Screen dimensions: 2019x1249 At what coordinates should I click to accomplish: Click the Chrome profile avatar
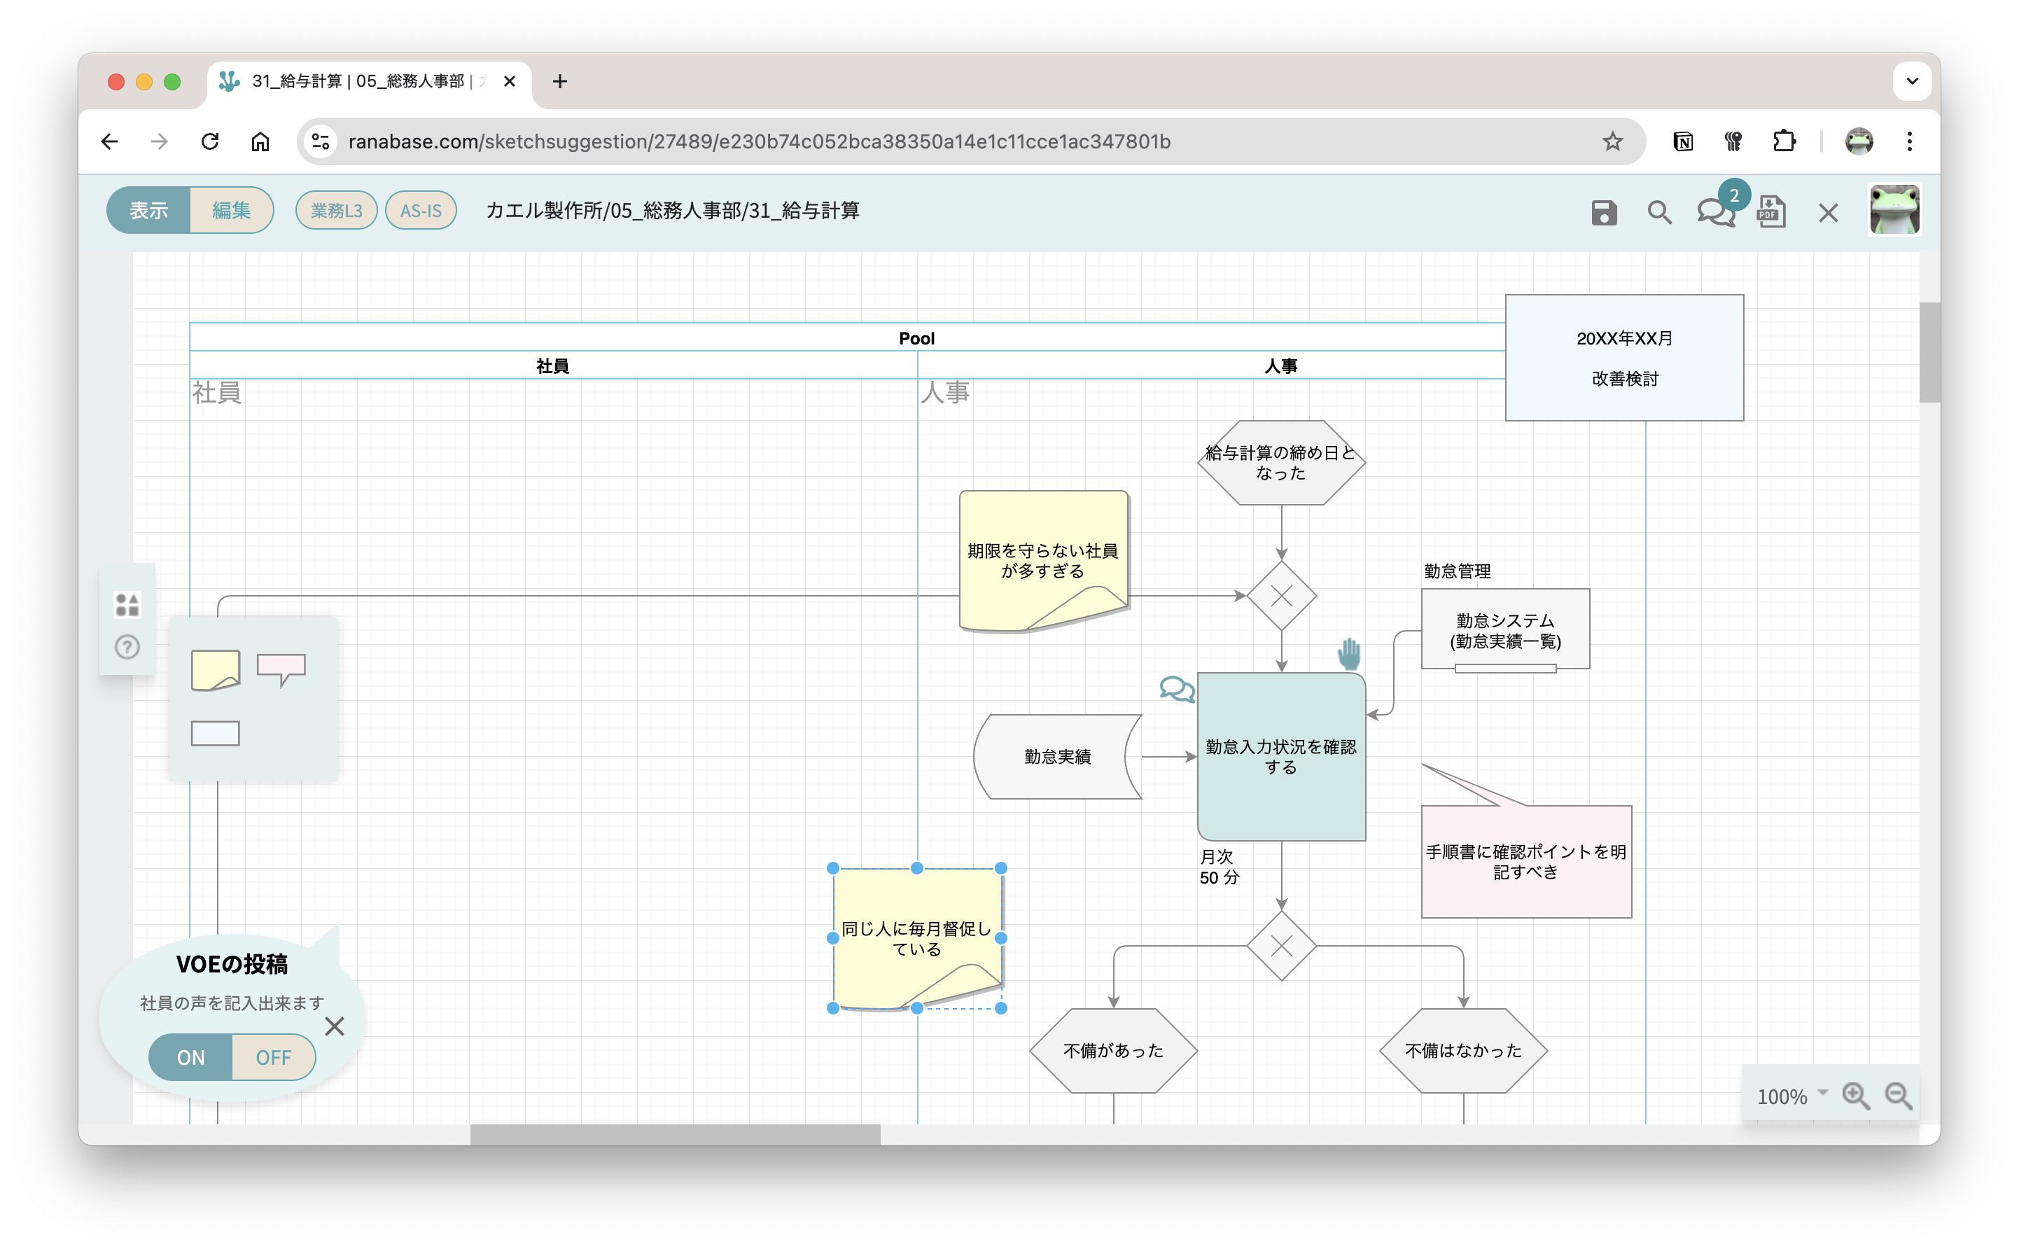tap(1859, 141)
